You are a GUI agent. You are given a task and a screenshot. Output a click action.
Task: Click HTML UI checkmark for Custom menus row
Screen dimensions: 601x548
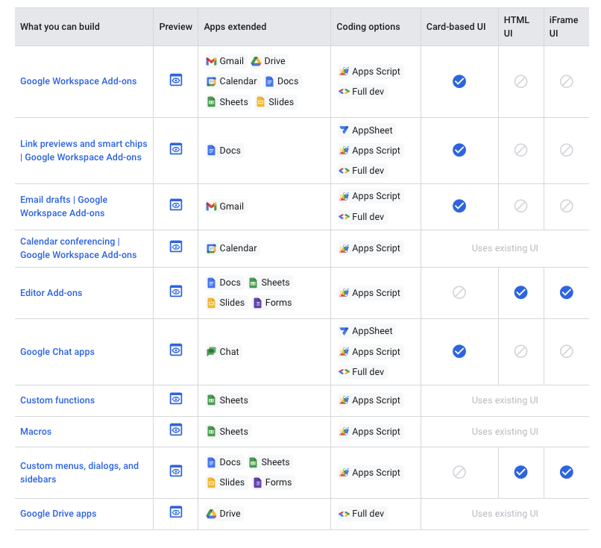click(520, 472)
